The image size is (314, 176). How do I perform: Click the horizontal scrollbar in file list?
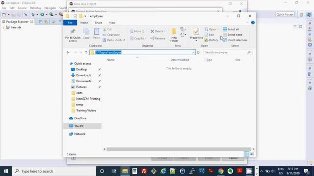[179, 149]
